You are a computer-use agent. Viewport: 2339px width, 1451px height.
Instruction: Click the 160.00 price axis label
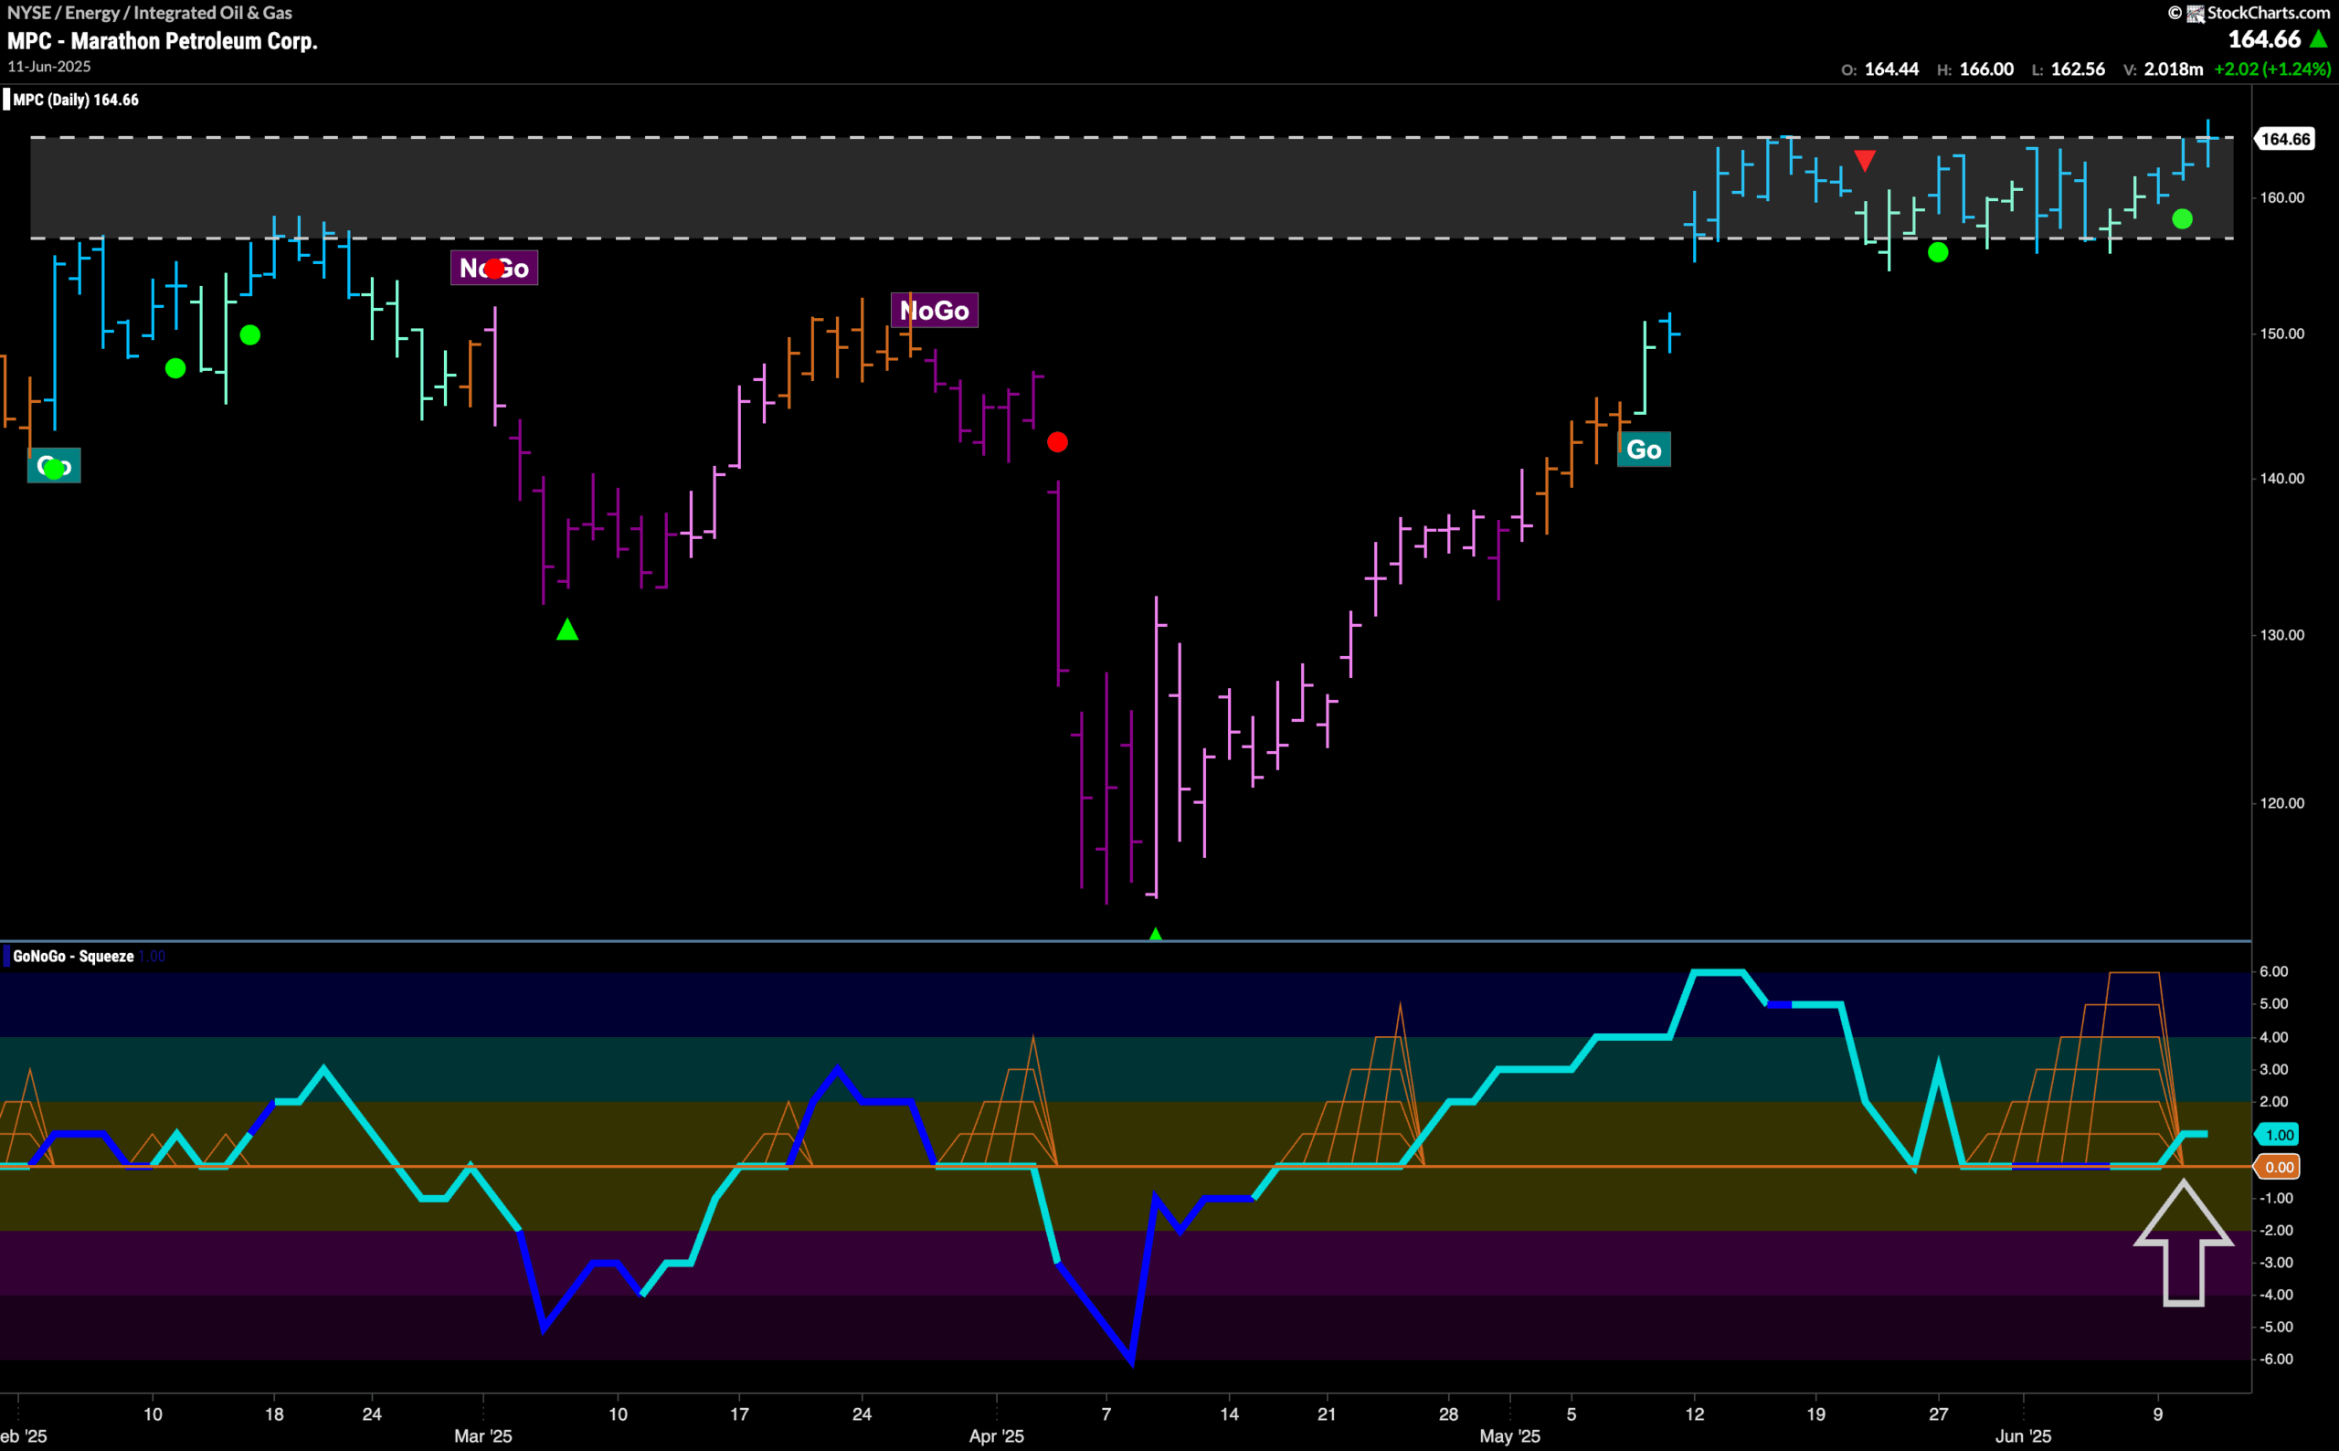coord(2281,197)
